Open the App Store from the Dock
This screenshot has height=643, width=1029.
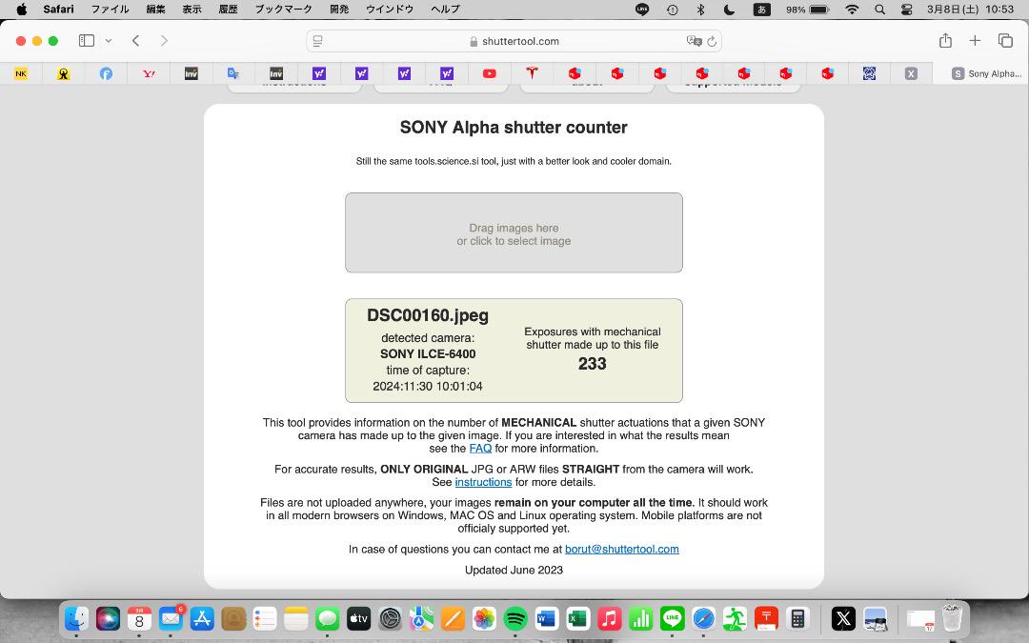tap(202, 618)
